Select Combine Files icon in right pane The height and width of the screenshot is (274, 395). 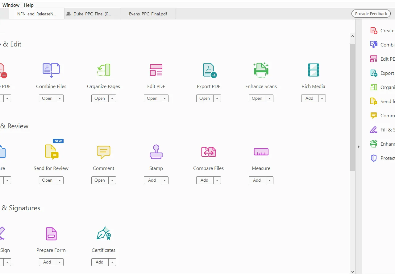click(x=374, y=45)
